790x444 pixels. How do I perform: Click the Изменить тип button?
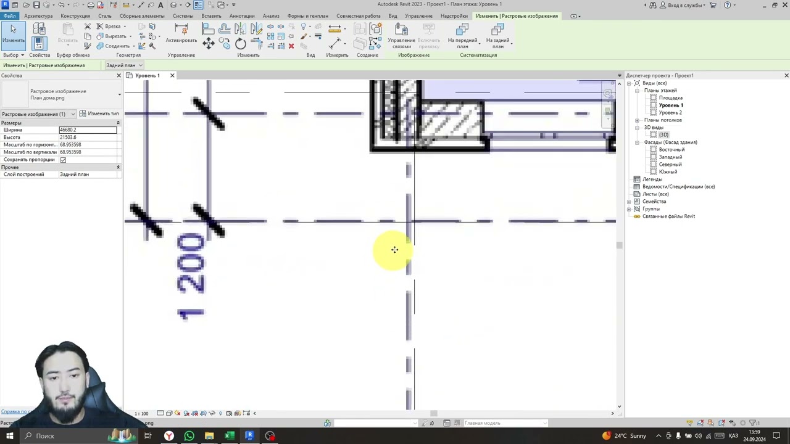[x=99, y=113]
